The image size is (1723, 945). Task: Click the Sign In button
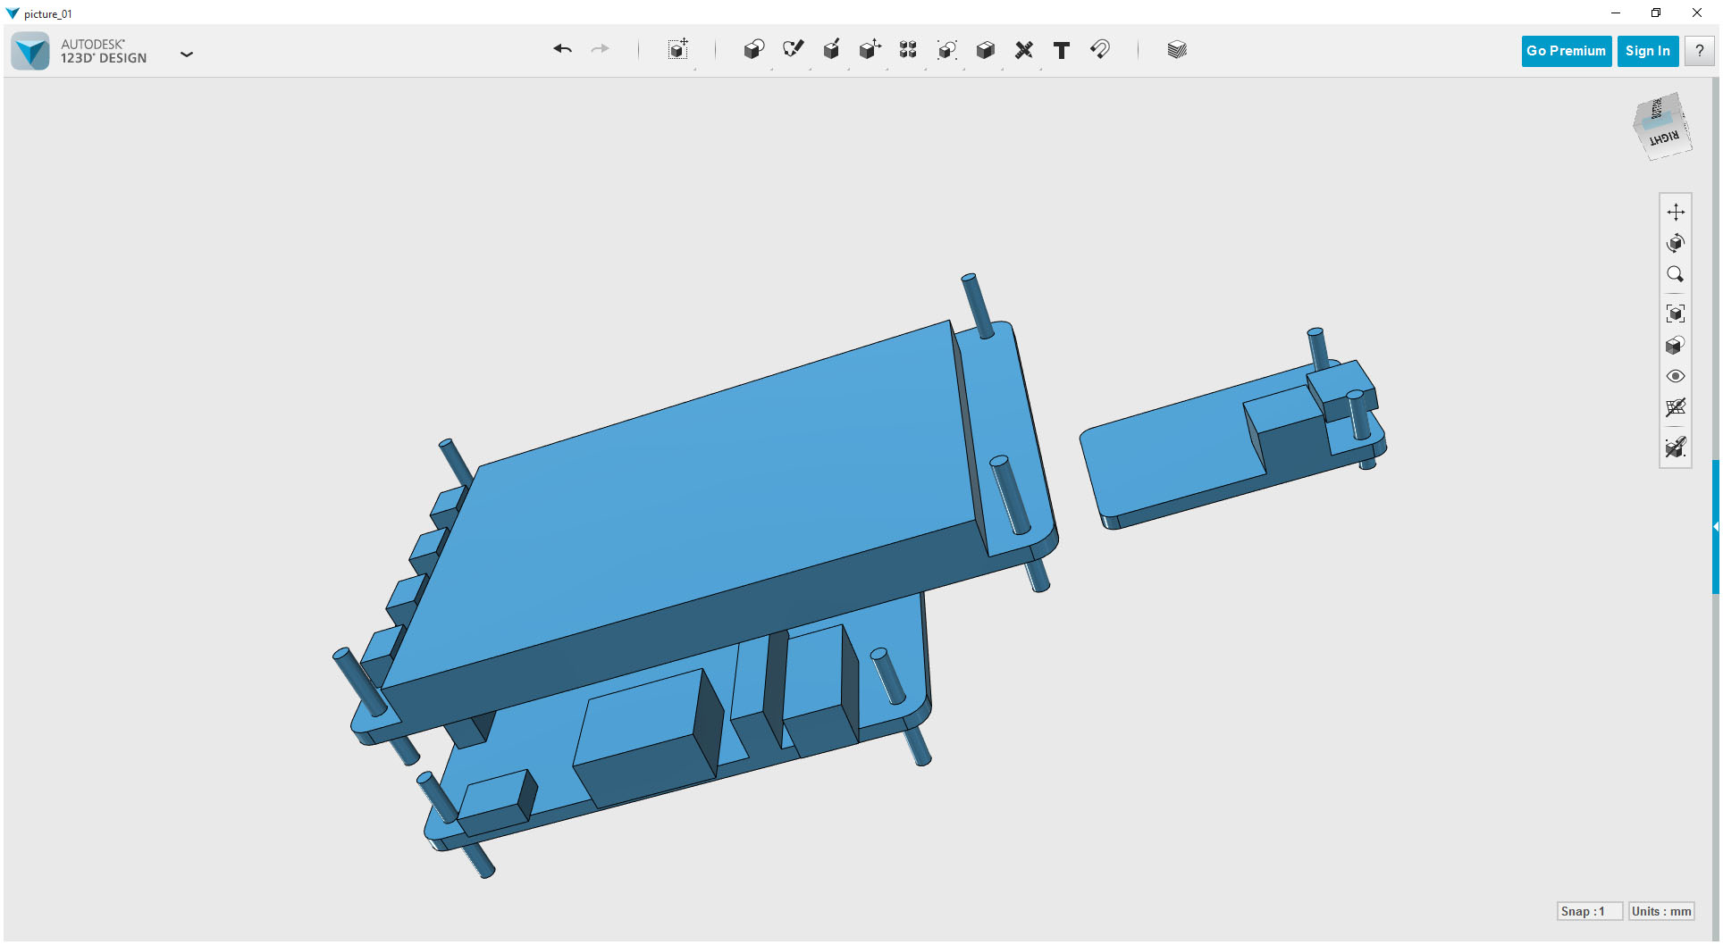click(x=1648, y=51)
